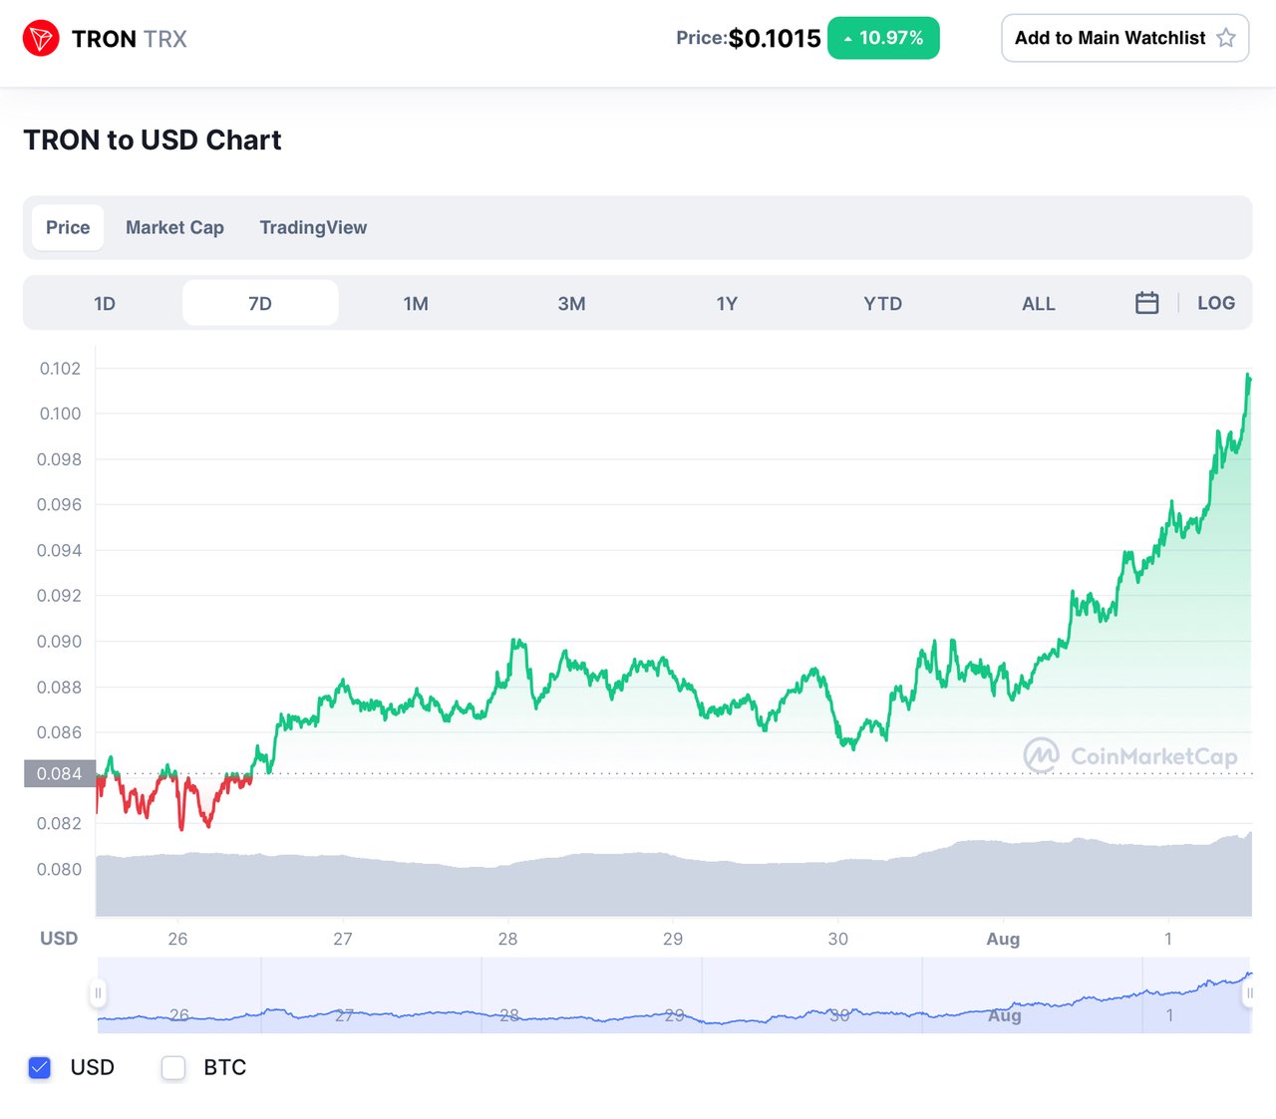Select the 1Y time range
The height and width of the screenshot is (1119, 1276).
point(727,303)
